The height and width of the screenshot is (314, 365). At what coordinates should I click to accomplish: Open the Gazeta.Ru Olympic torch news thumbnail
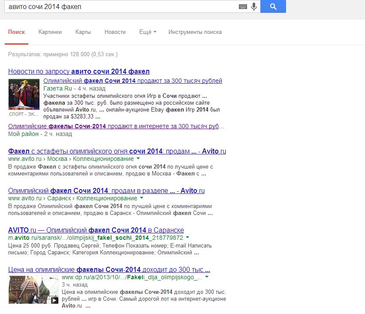pos(24,94)
